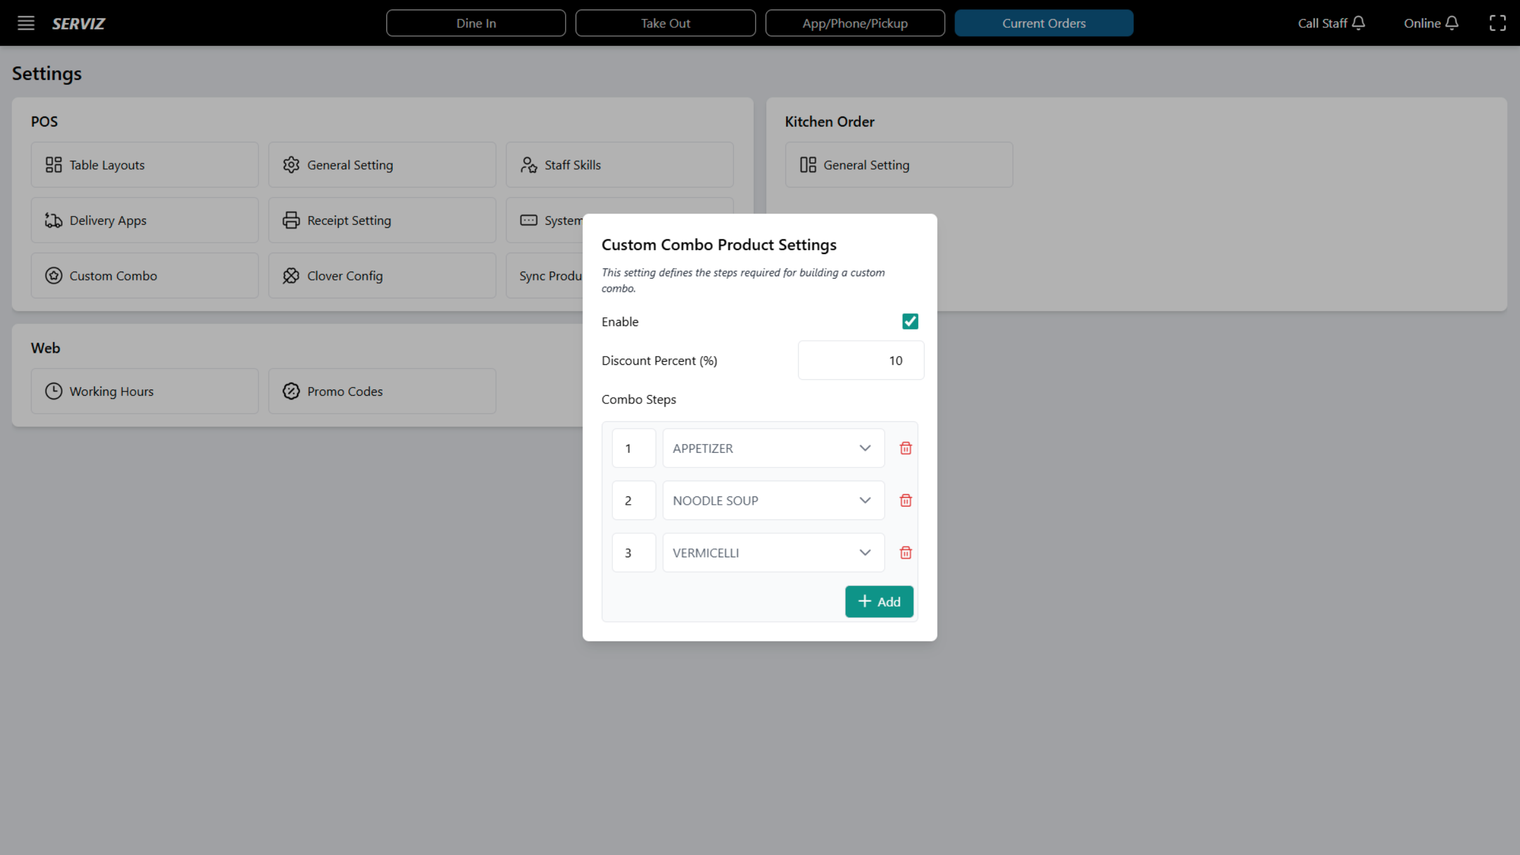1520x855 pixels.
Task: Open the App/Phone/Pickup tab
Action: (x=854, y=23)
